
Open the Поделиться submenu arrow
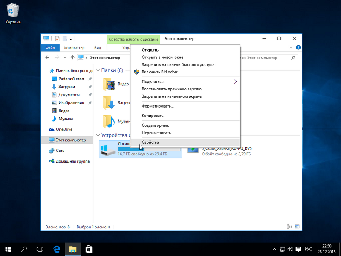pos(235,81)
